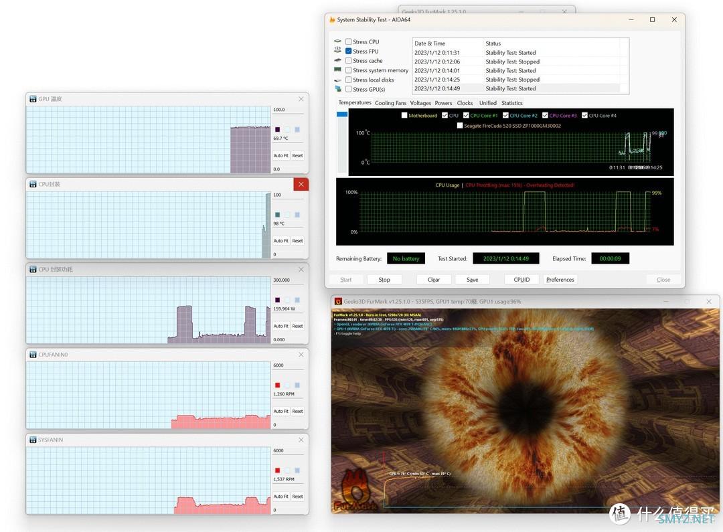Open CPUID from the stability test window

click(x=521, y=279)
